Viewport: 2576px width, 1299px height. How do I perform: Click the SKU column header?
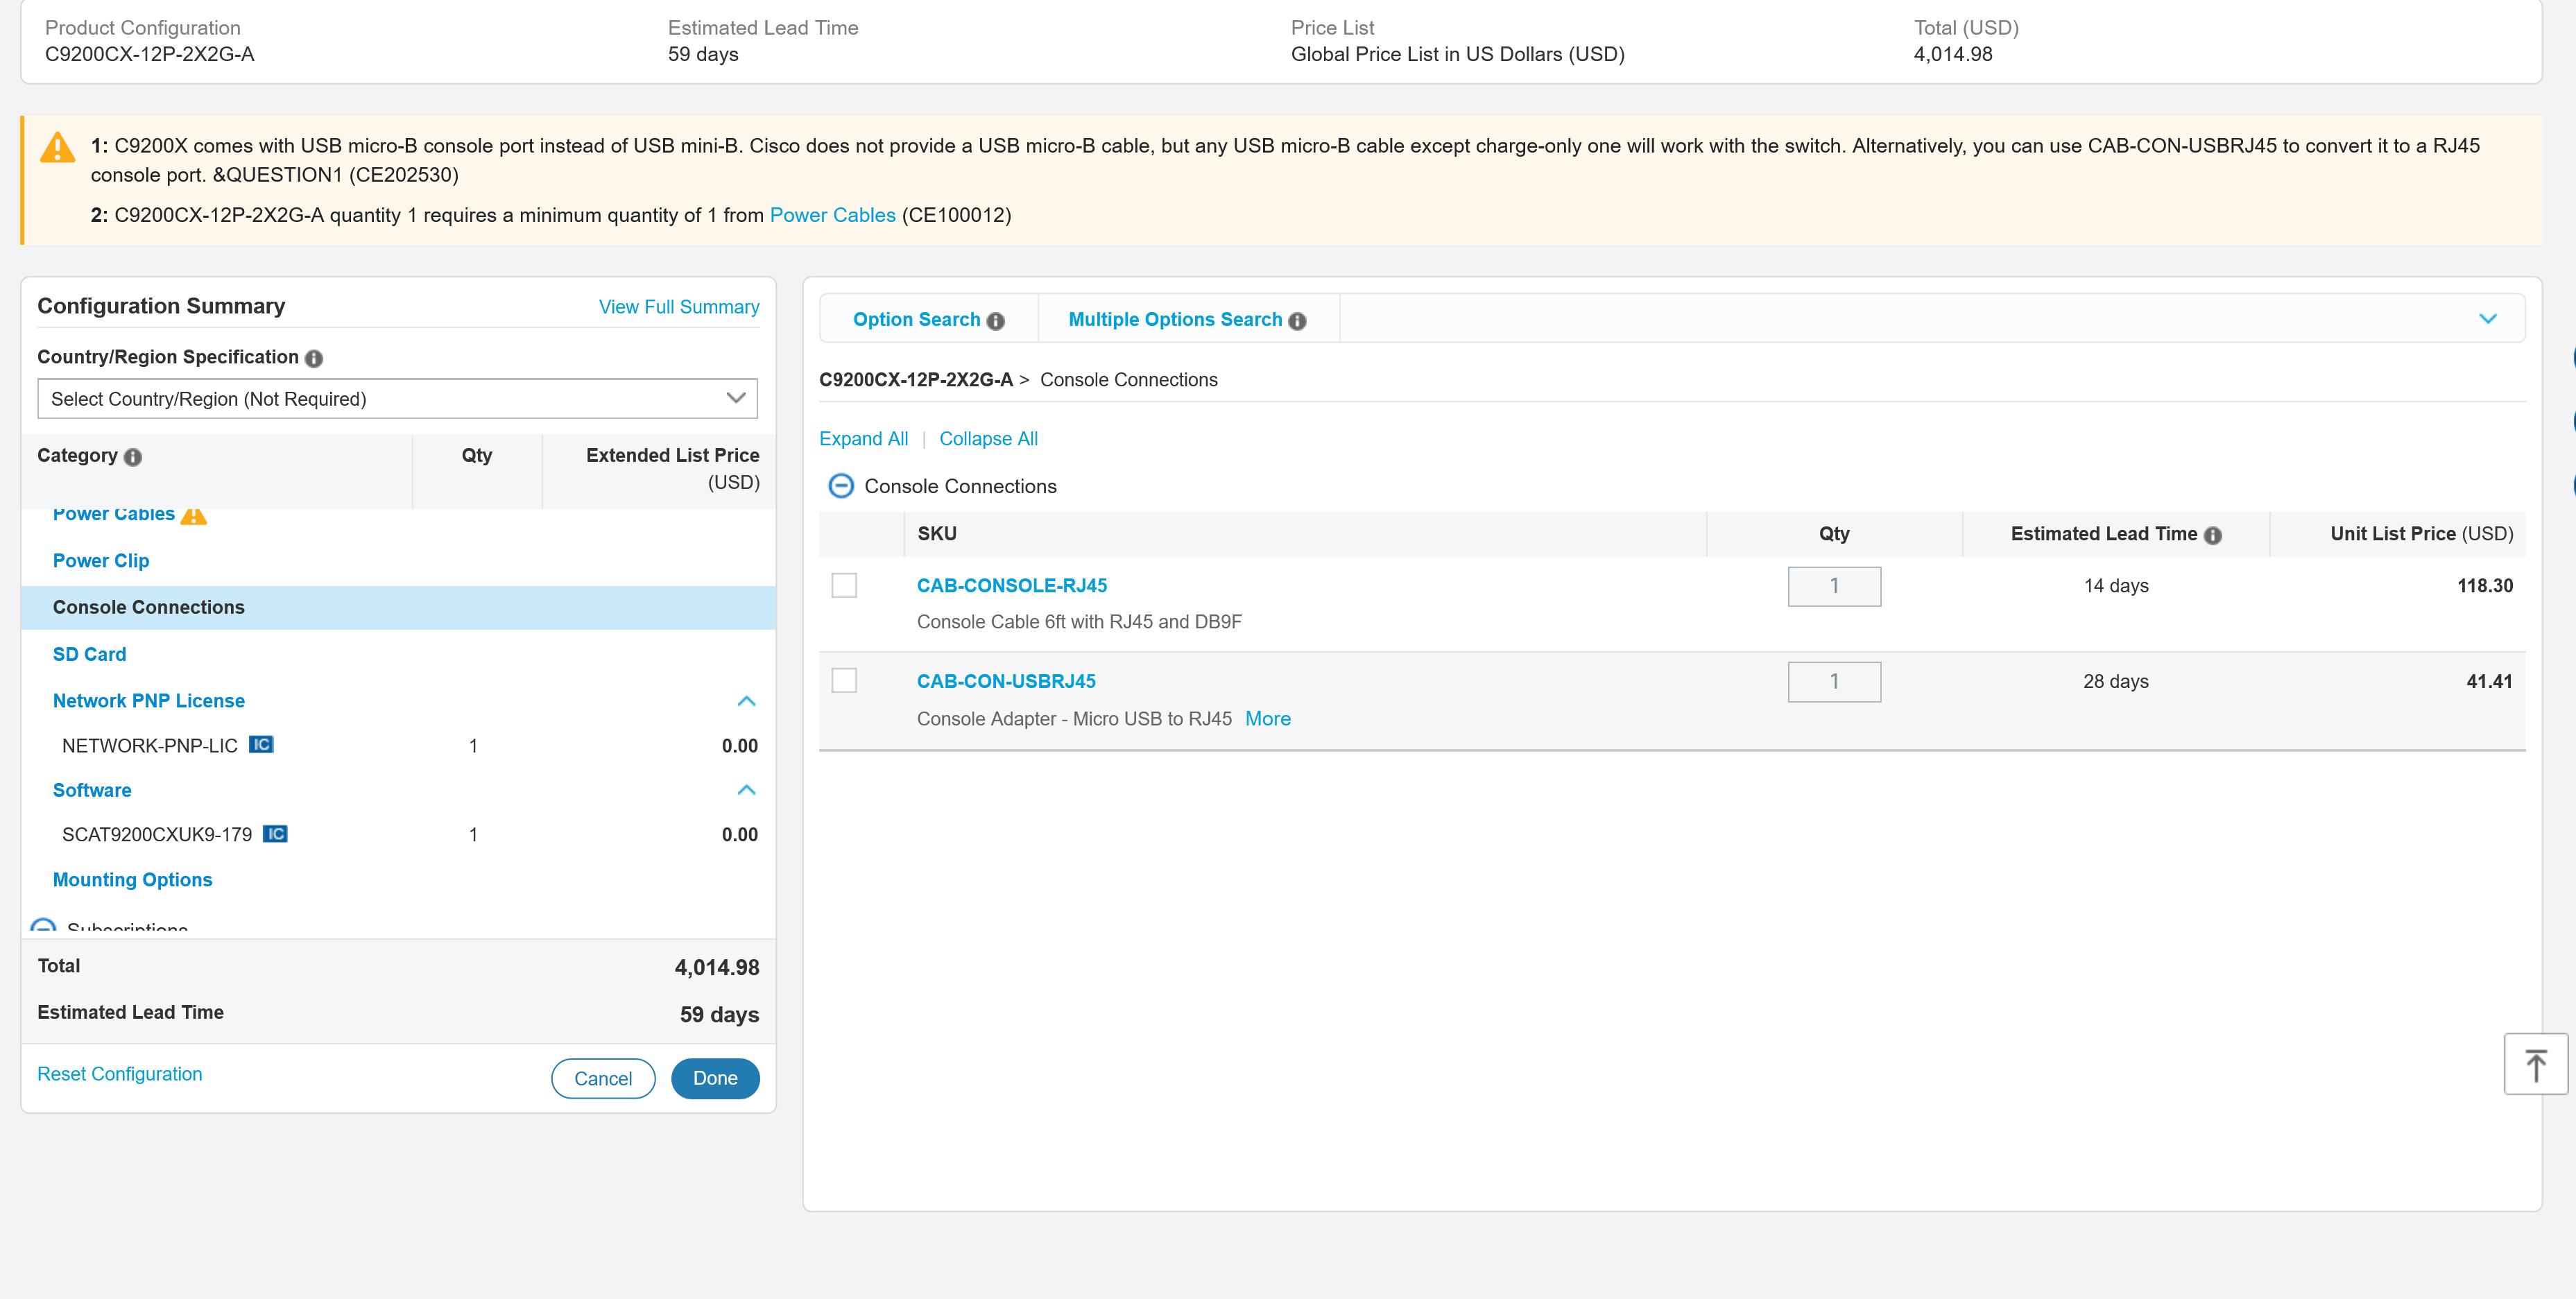point(936,533)
